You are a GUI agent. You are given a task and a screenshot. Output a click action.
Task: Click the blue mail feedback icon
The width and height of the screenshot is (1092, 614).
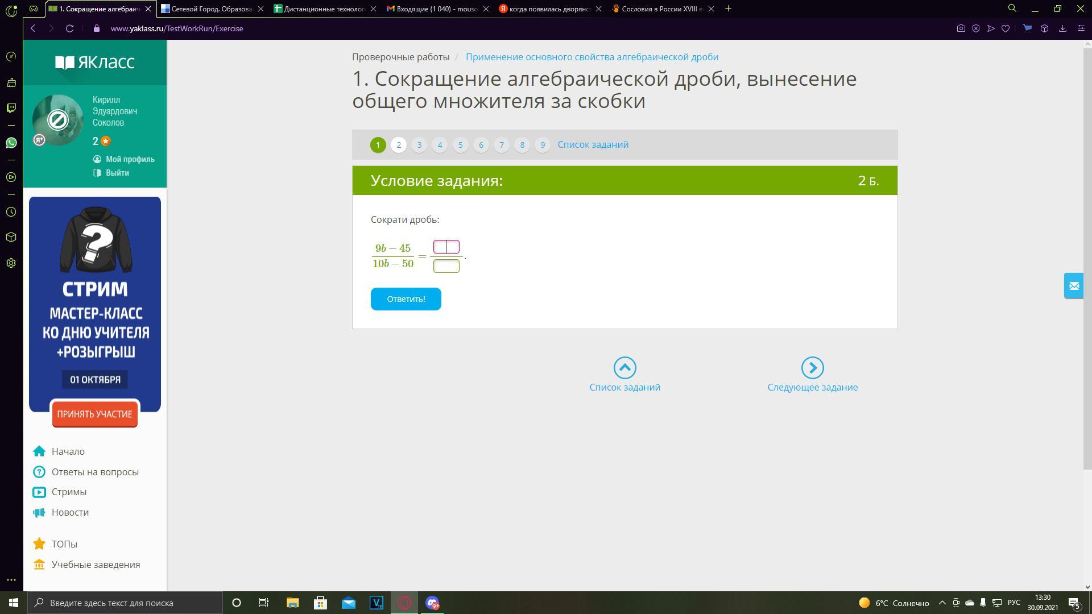click(1074, 286)
